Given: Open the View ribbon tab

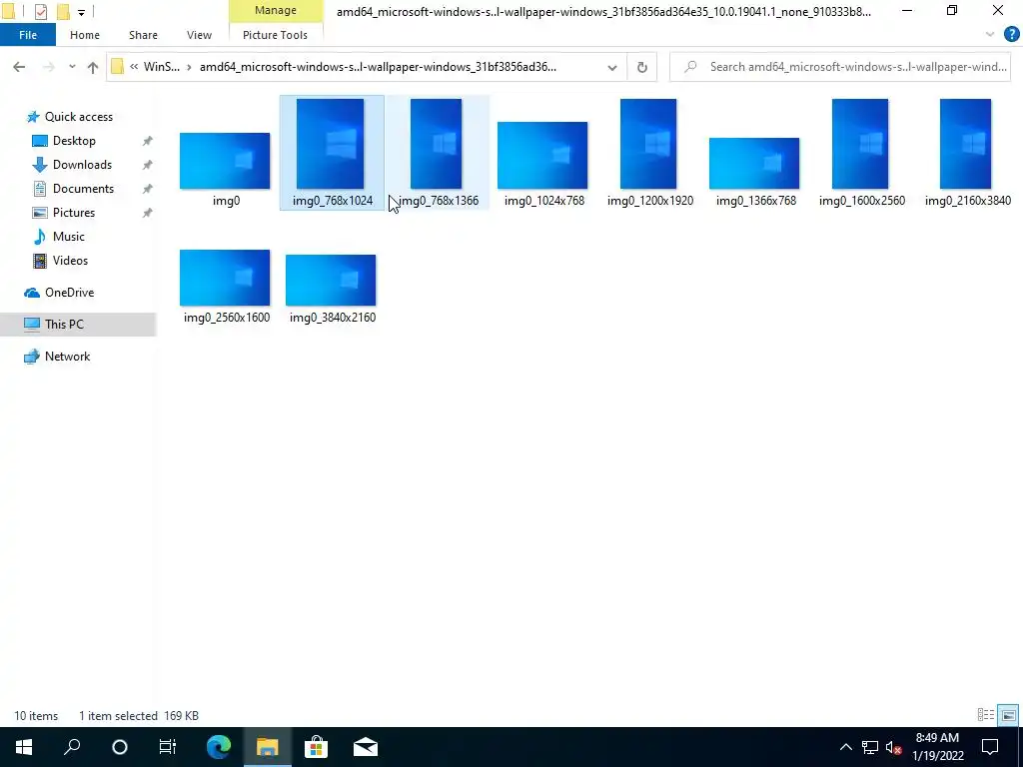Looking at the screenshot, I should point(199,35).
